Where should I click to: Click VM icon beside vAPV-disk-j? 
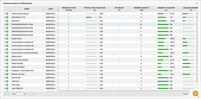[6, 85]
